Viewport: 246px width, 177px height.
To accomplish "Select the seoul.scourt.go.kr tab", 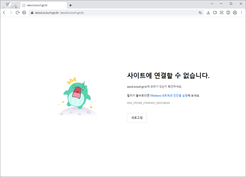I will pos(43,5).
